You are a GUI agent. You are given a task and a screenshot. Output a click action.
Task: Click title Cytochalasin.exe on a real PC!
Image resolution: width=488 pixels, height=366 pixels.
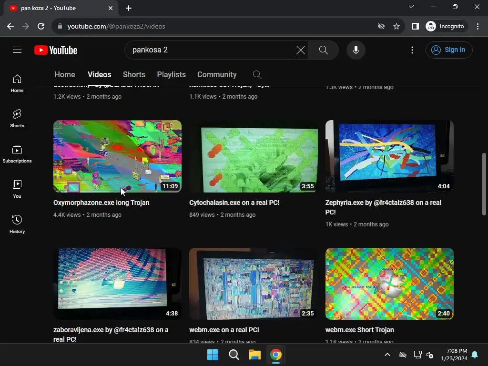(x=234, y=203)
